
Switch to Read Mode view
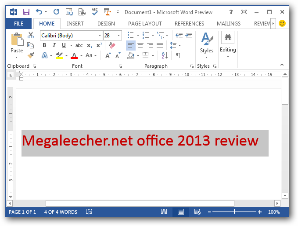pyautogui.click(x=164, y=212)
